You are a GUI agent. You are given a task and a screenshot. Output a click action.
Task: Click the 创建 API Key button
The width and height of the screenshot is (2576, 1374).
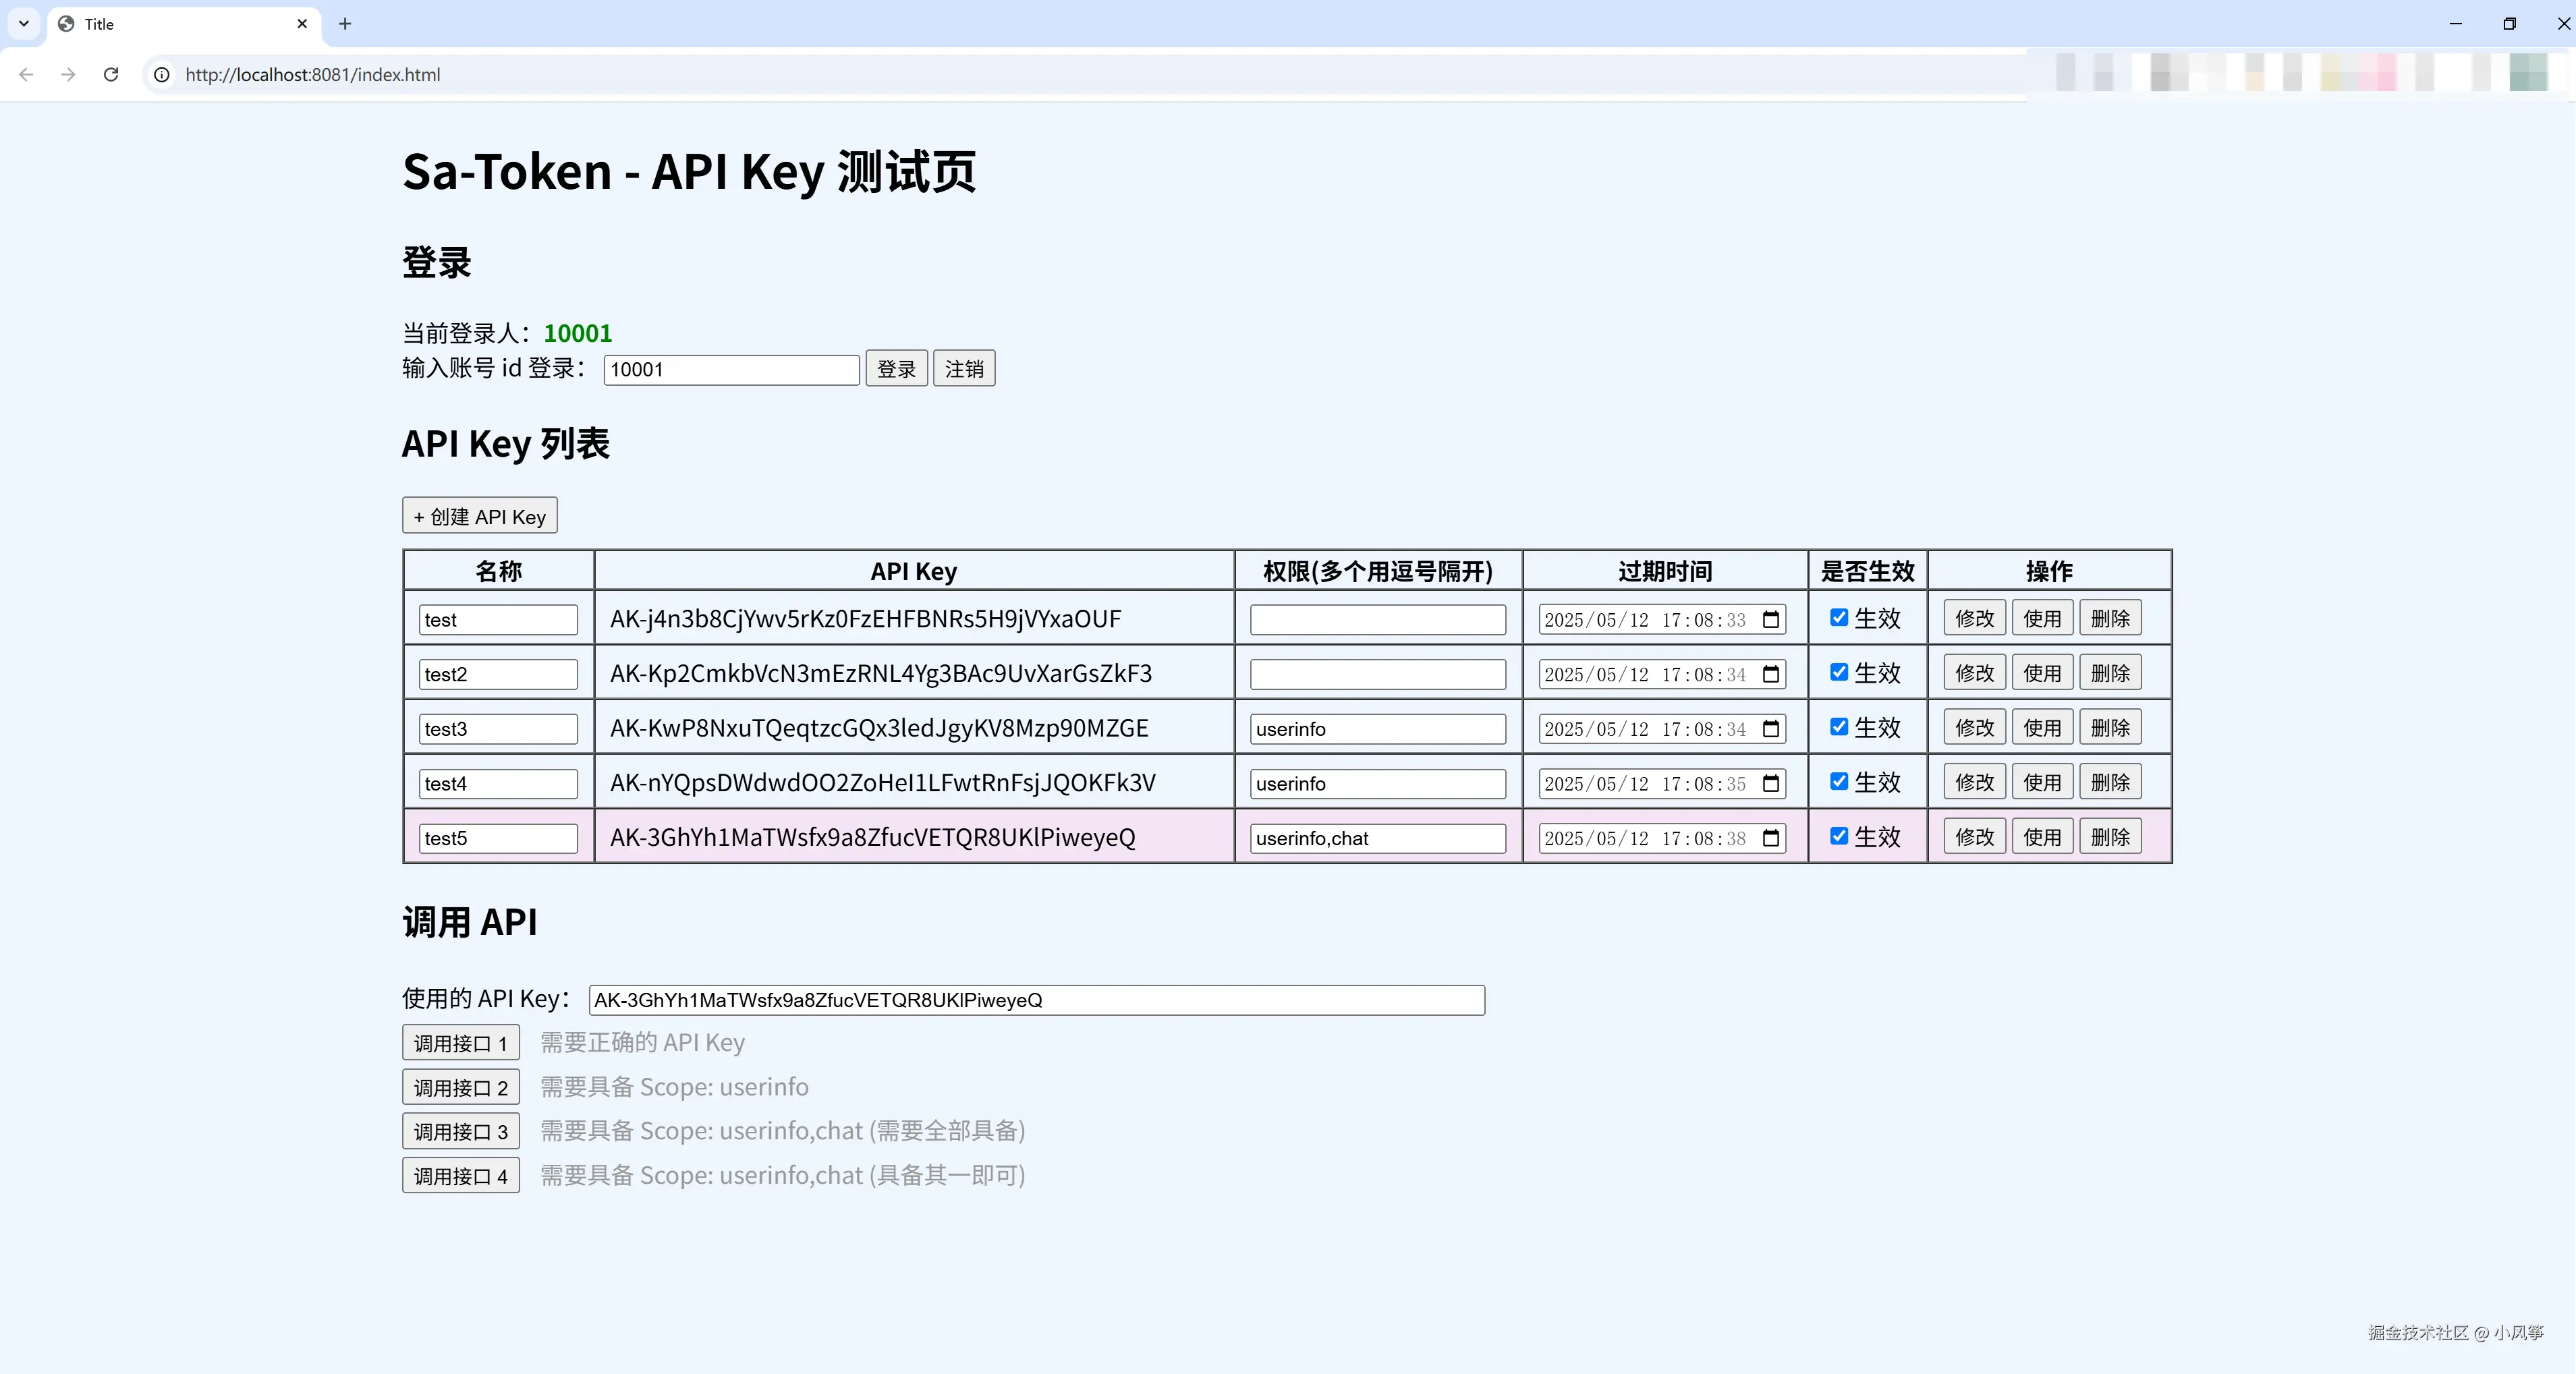479,515
